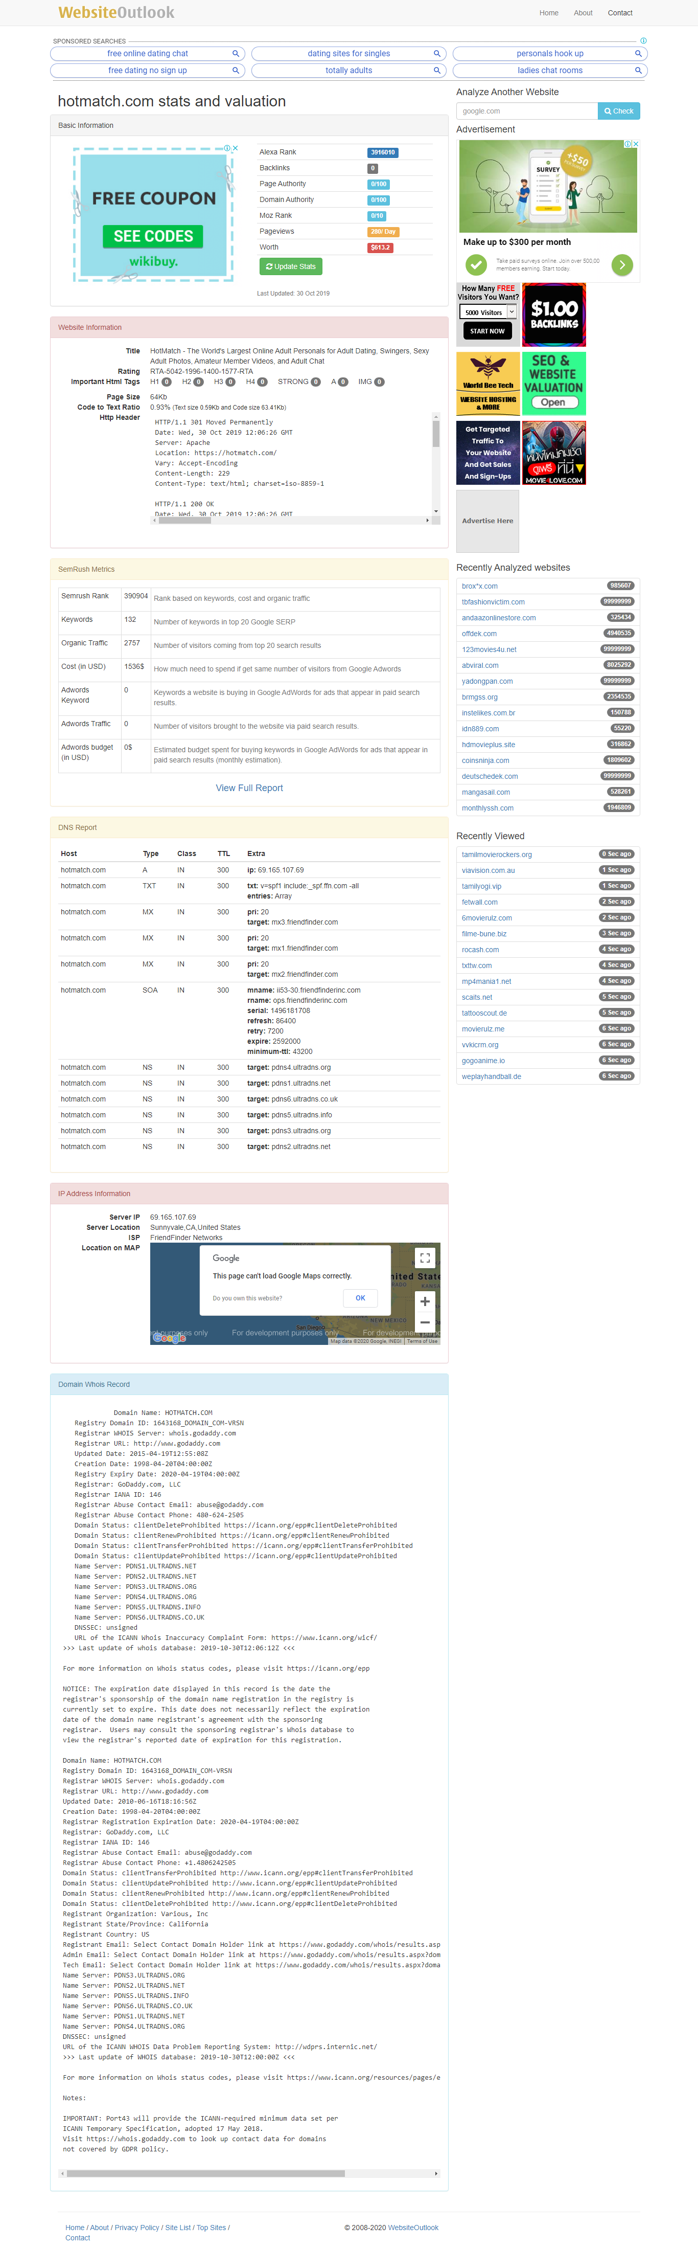Open sponsored searches info icon
698x2248 pixels.
pyautogui.click(x=643, y=41)
